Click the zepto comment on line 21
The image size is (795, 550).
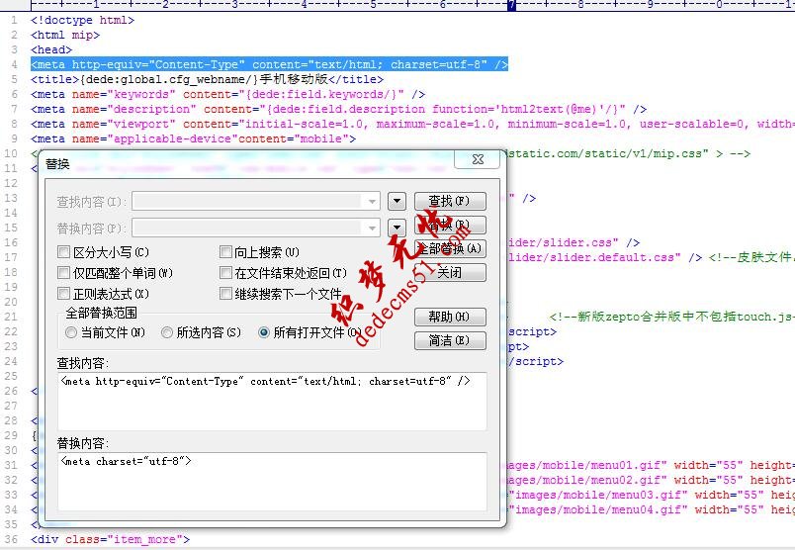tap(671, 317)
